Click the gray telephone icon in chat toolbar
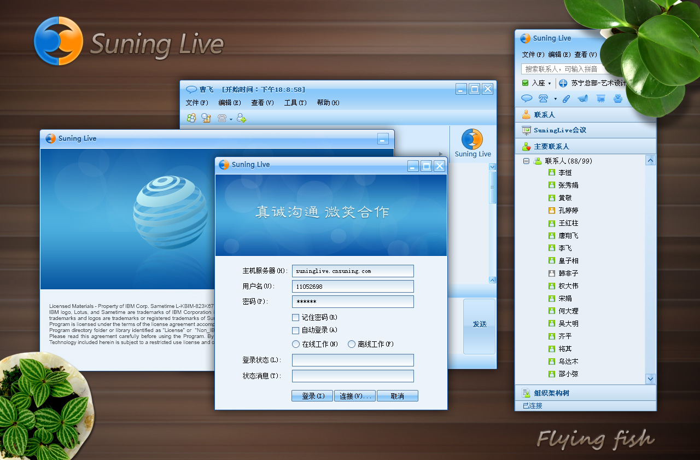Screen dimensions: 700x460 pos(223,118)
